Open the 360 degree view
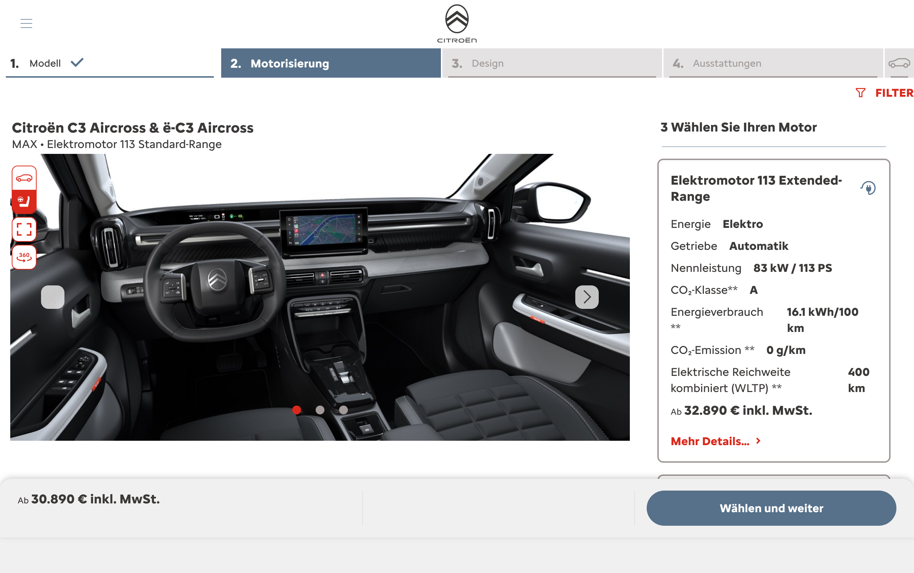 (24, 257)
